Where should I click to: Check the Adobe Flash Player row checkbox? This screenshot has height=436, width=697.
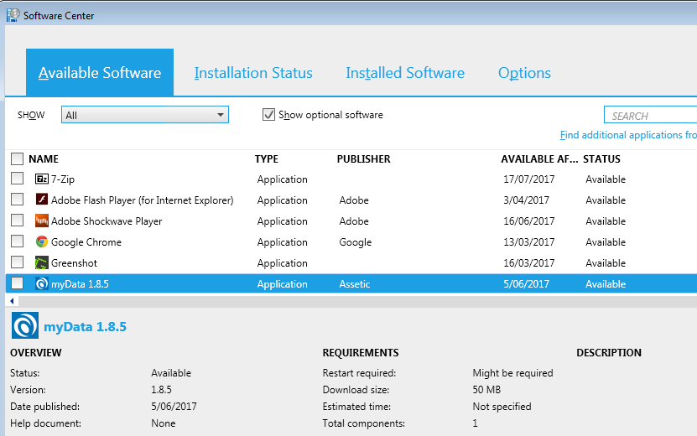click(17, 199)
